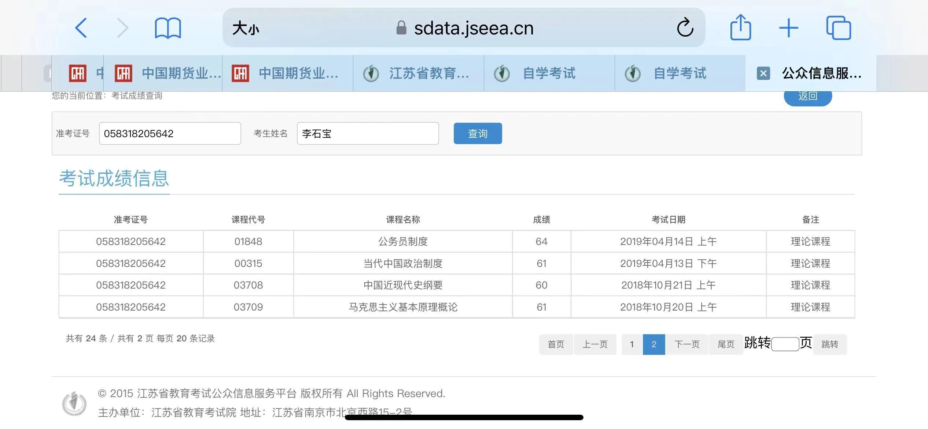Click the 考试日期 column header

point(669,220)
